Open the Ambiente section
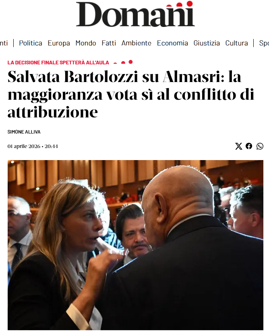The image size is (269, 331). point(136,43)
